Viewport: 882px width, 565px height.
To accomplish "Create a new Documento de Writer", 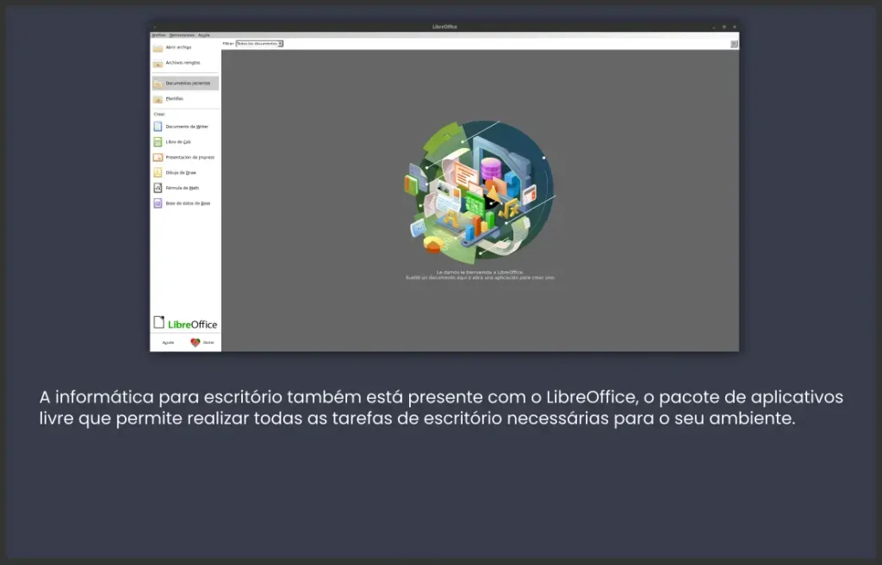I will 185,127.
